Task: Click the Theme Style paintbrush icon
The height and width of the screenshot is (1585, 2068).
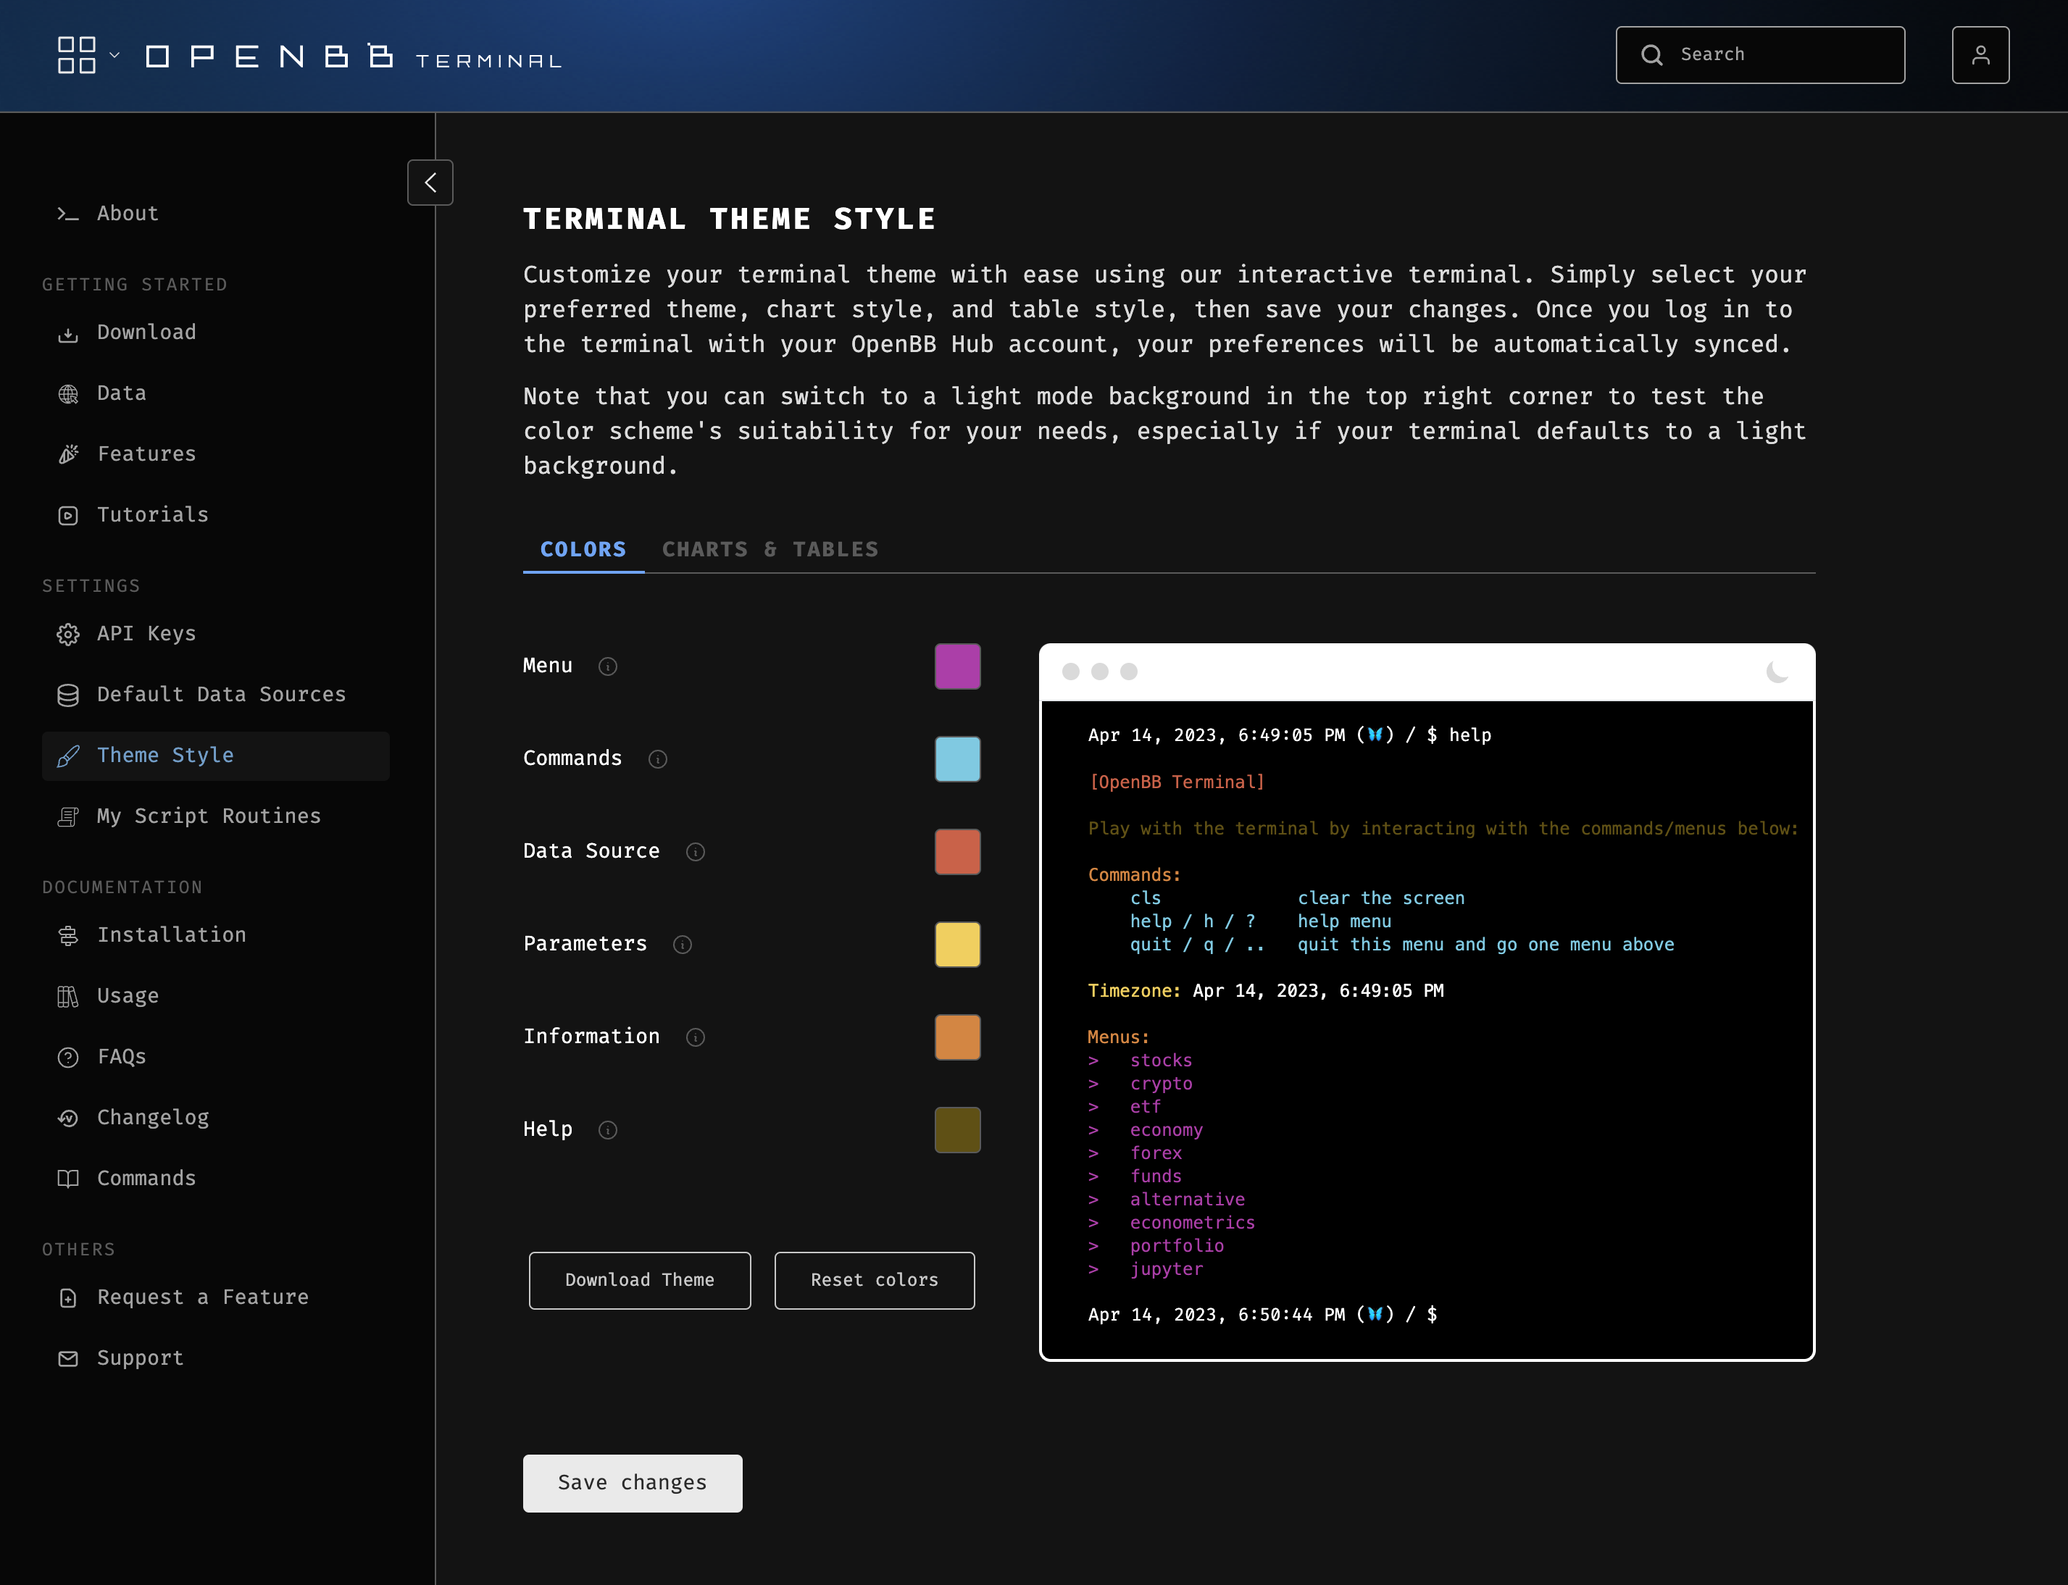Action: [68, 756]
